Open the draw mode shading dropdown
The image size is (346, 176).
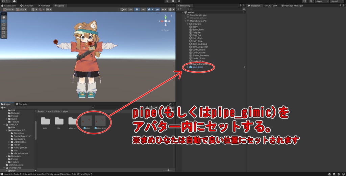click(124, 9)
